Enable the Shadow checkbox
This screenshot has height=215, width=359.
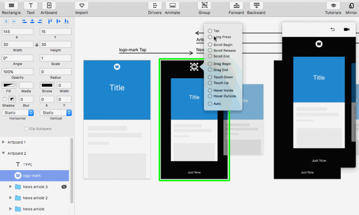4,99
